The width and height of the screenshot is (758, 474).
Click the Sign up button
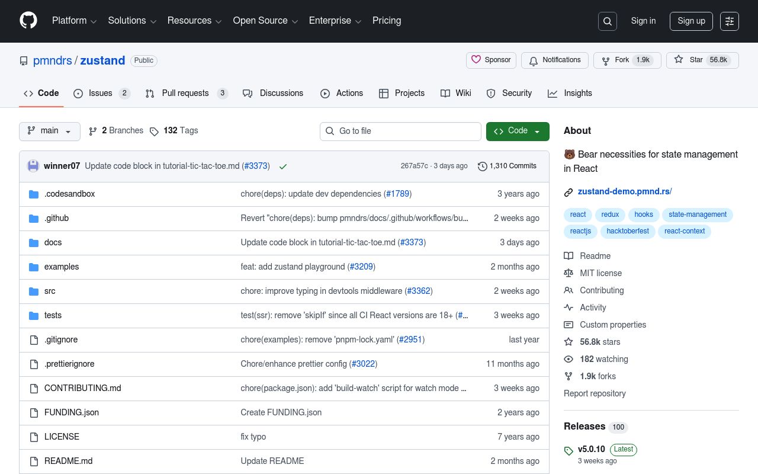[691, 21]
